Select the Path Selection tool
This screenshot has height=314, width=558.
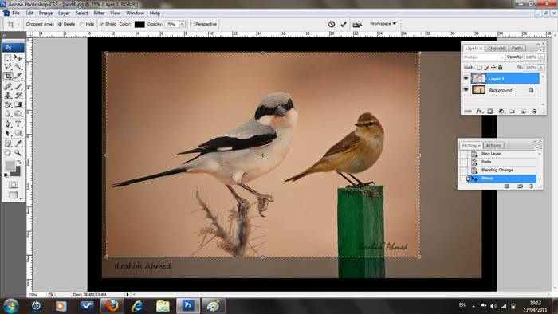point(8,133)
